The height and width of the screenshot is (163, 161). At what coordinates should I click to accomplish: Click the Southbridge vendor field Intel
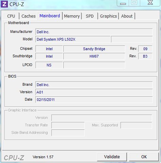49,56
